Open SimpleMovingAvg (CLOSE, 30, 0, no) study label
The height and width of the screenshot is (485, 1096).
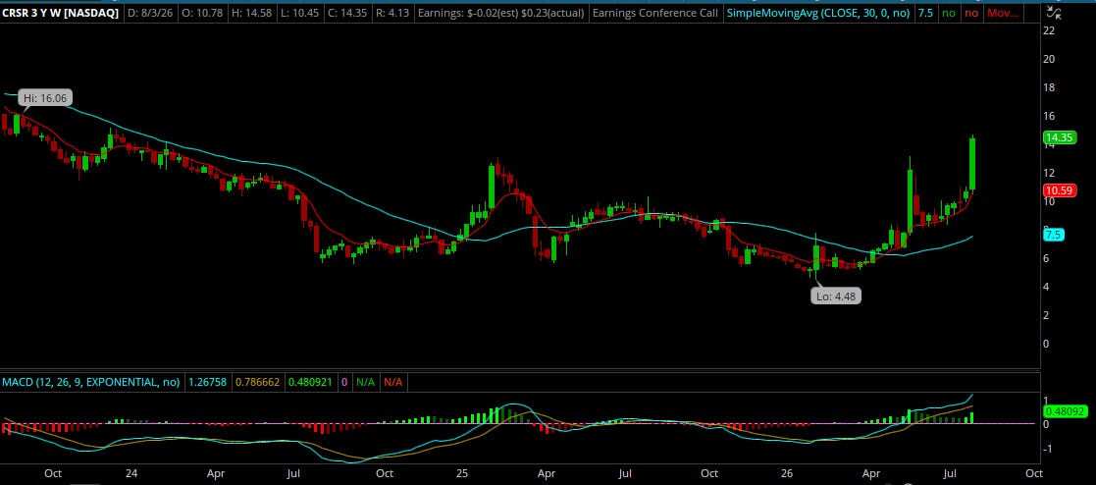tap(818, 13)
